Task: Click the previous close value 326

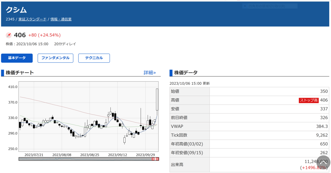Action: coord(324,118)
